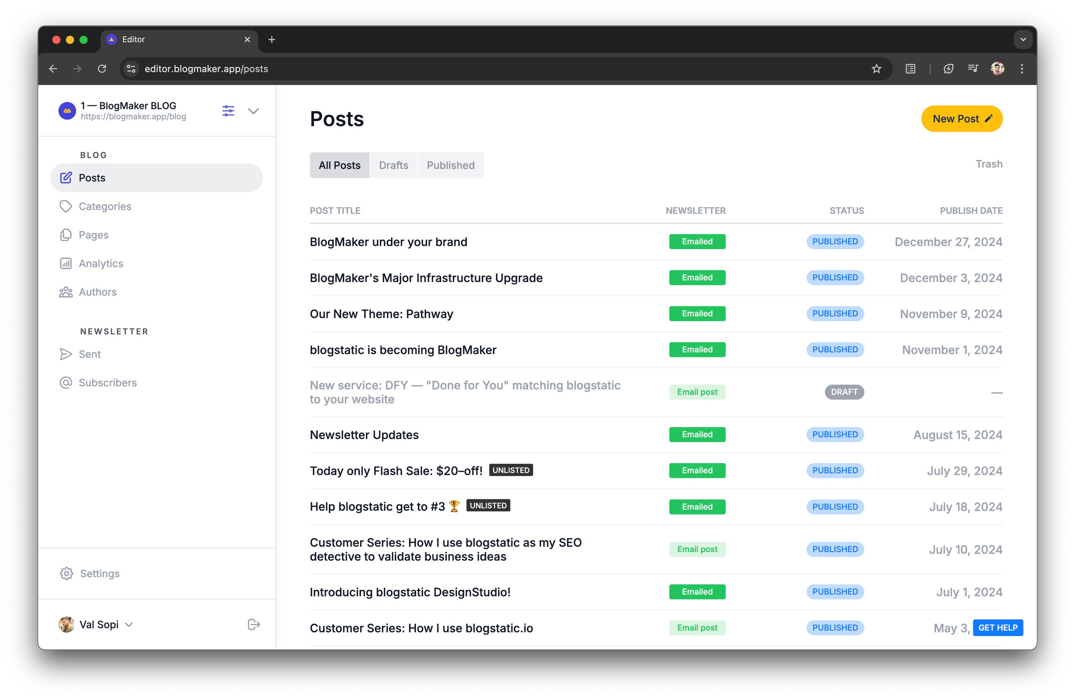Open the Pages section
Image resolution: width=1075 pixels, height=700 pixels.
(x=66, y=235)
